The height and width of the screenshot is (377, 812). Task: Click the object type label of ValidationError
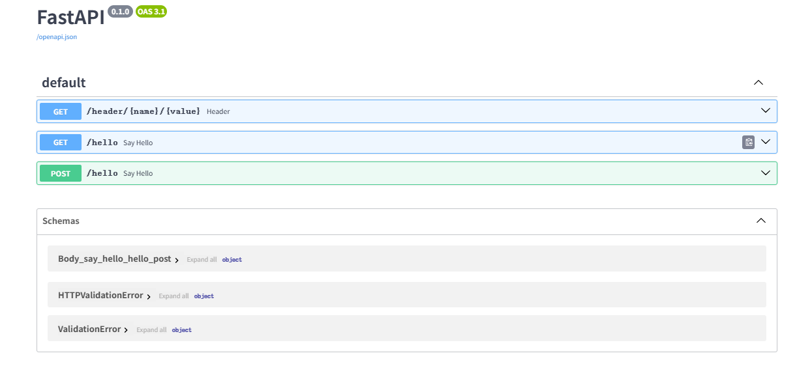coord(182,330)
